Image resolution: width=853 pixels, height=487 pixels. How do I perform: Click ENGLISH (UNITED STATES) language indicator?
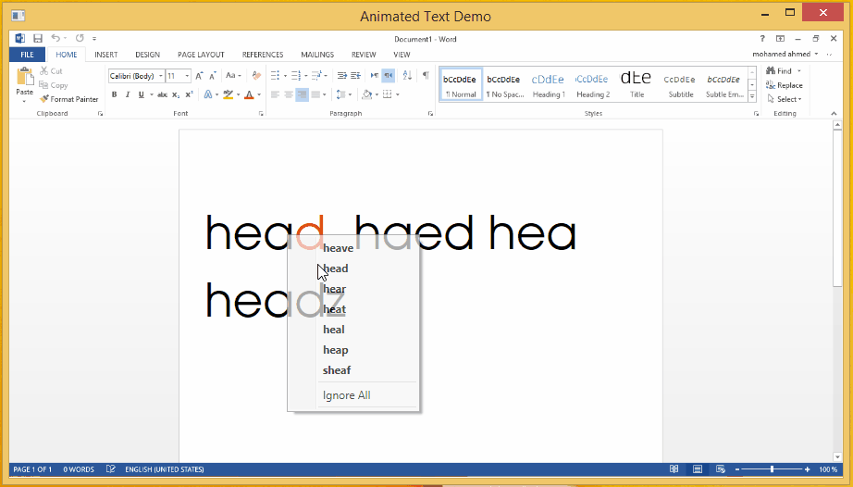(165, 469)
